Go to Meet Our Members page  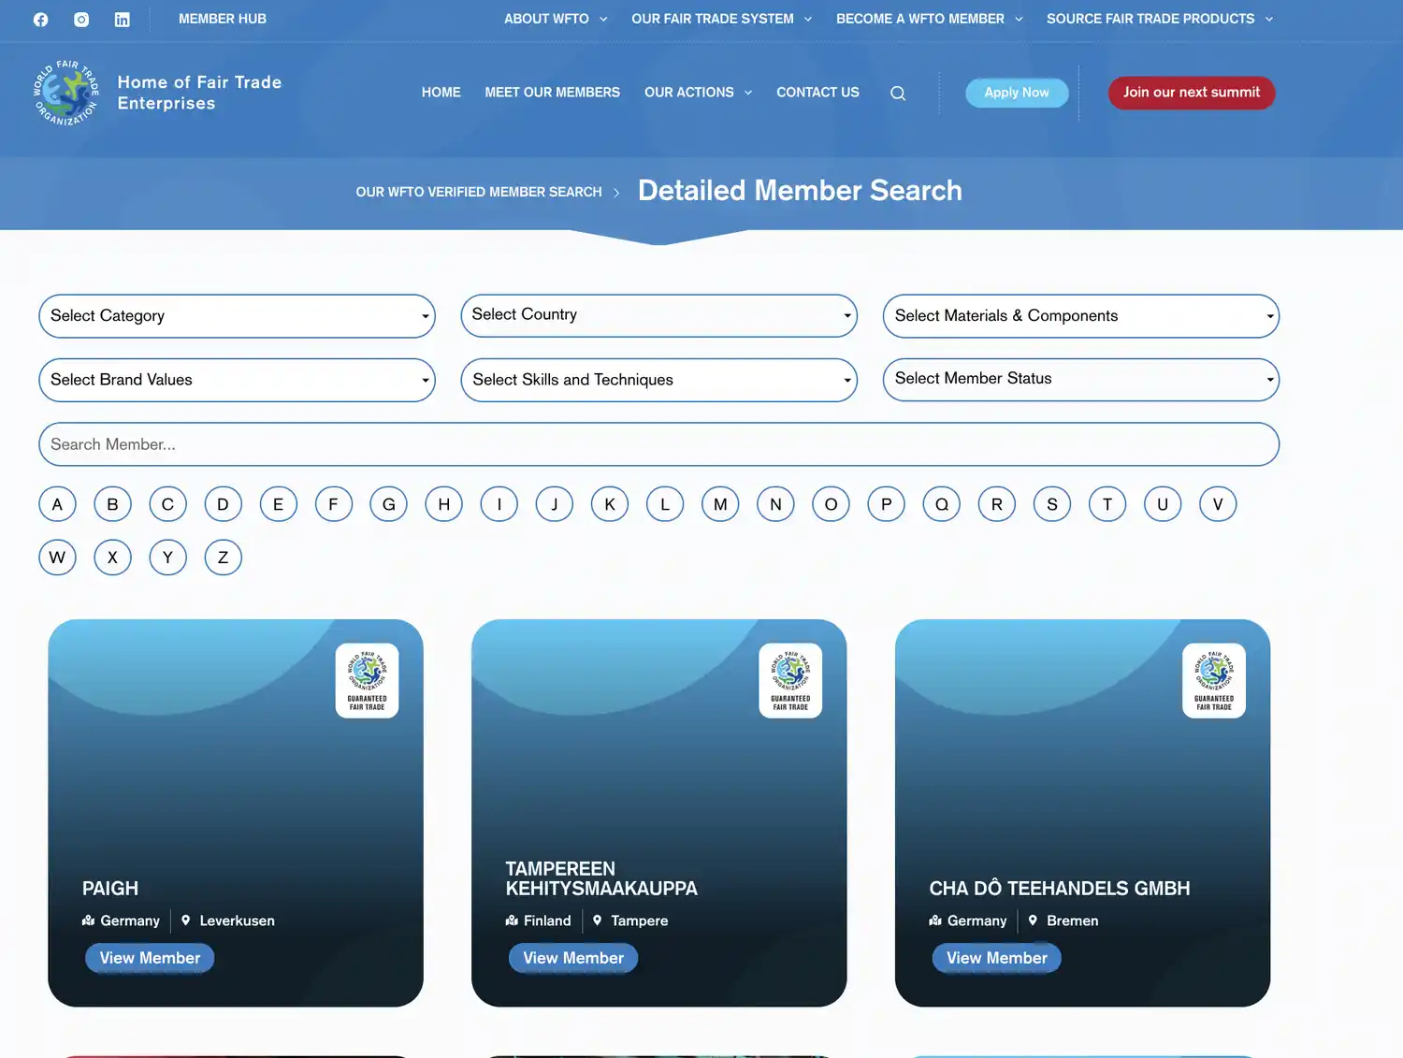552,93
